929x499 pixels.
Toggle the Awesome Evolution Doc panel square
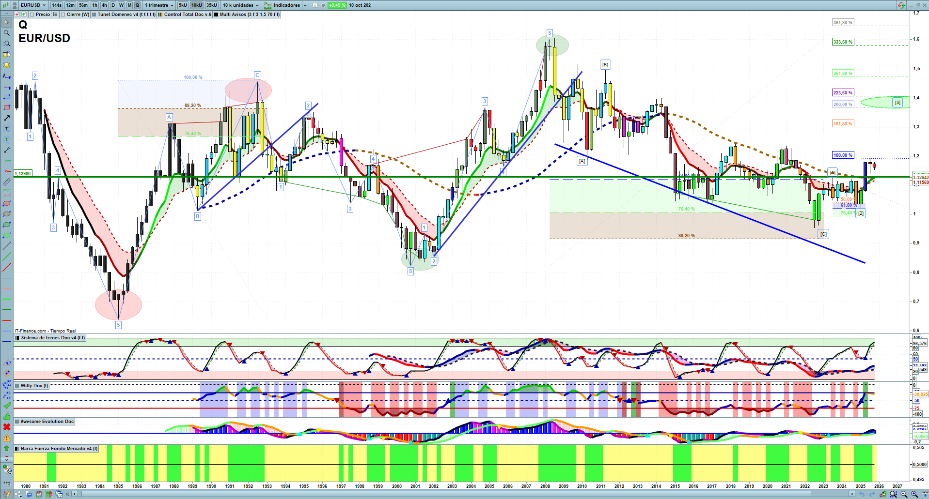tap(17, 422)
